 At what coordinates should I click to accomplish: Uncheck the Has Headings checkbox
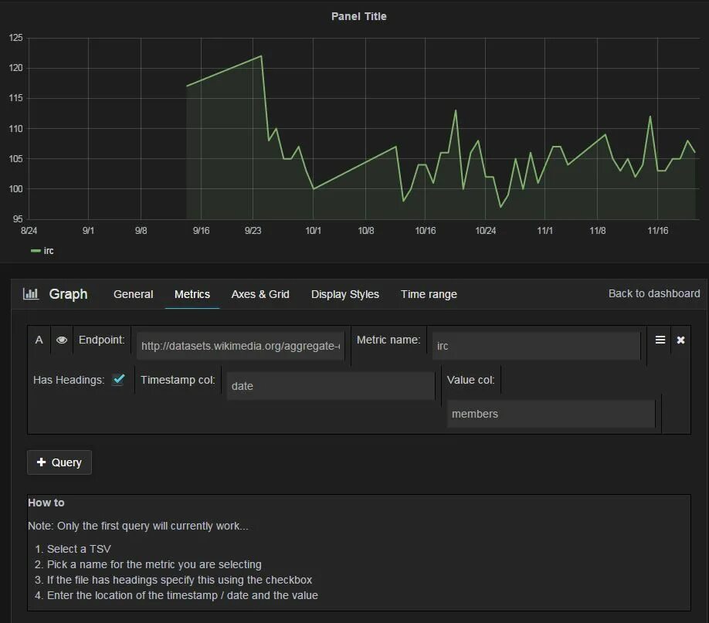click(x=119, y=379)
